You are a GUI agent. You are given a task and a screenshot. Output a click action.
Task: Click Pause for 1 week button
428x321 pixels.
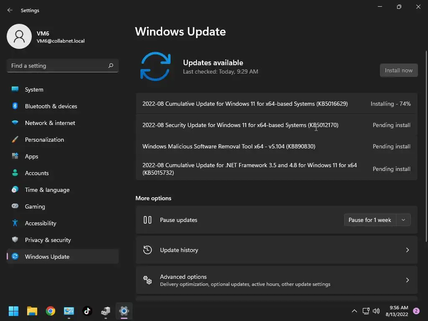pyautogui.click(x=369, y=220)
